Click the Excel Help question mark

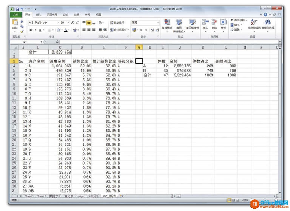tap(265, 15)
